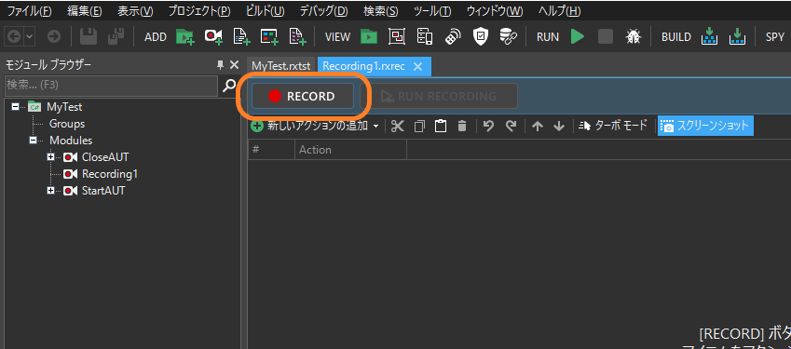Pin the モジュール ブラウザー panel
The height and width of the screenshot is (349, 791).
(x=220, y=64)
